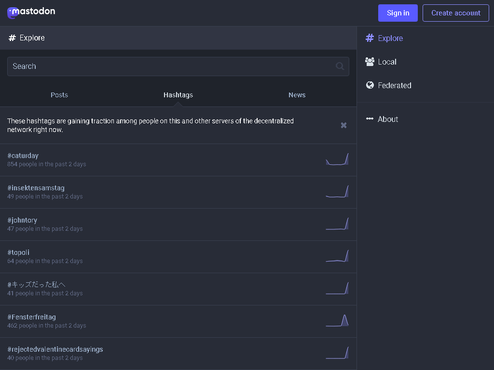494x370 pixels.
Task: Switch to the News tab
Action: point(297,95)
